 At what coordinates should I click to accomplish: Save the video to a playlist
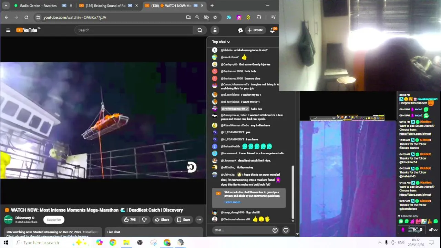coord(184,220)
